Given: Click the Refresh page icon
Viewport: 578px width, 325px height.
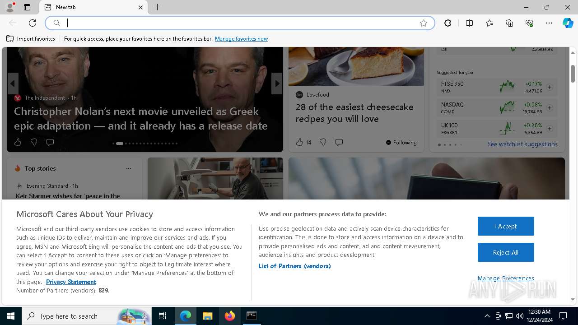Looking at the screenshot, I should (x=33, y=23).
